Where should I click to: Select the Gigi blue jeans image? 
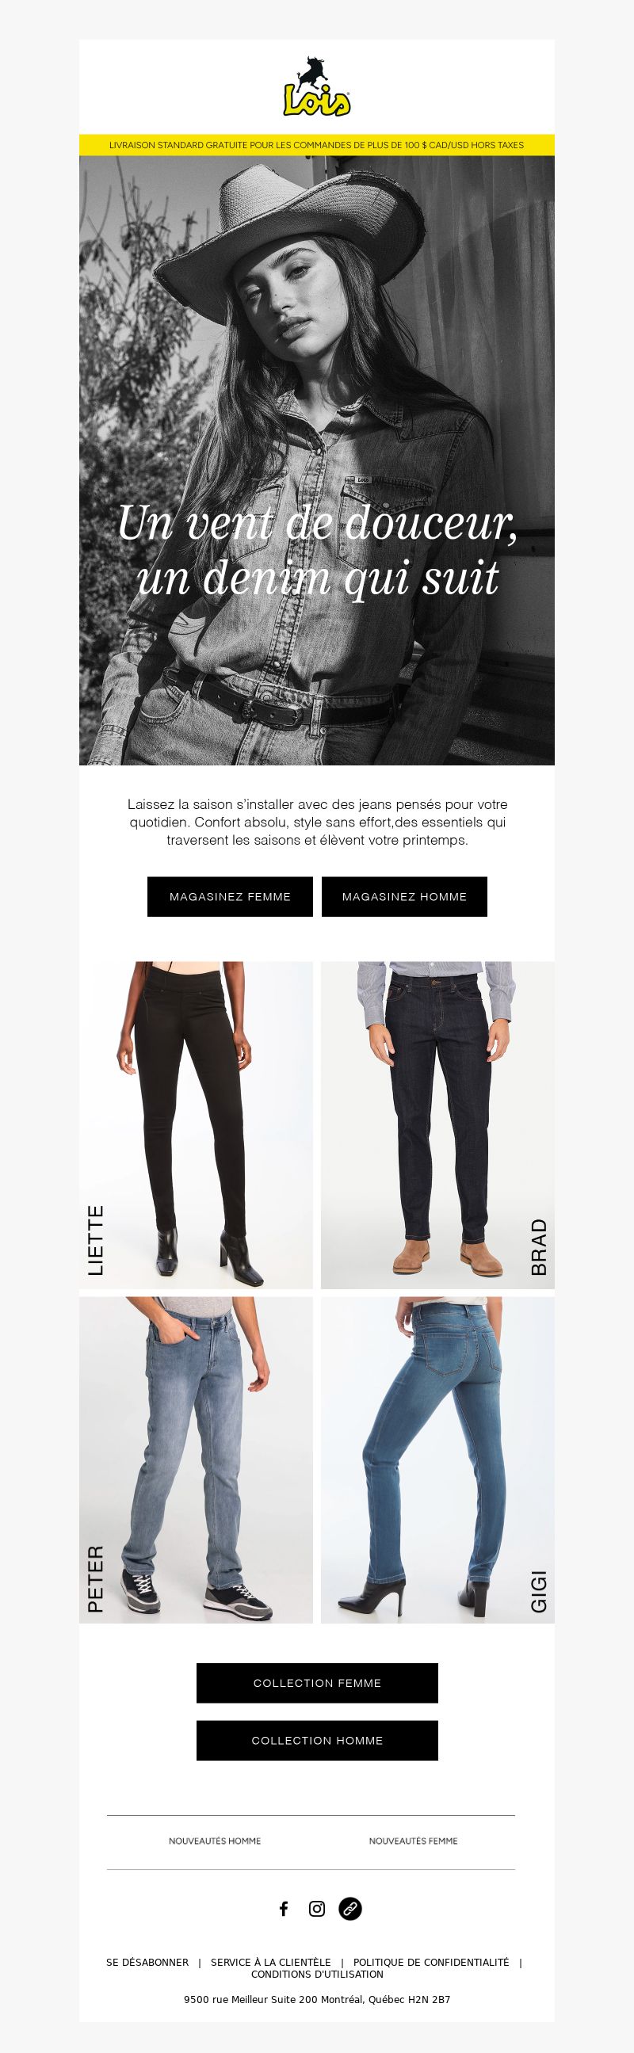tap(437, 1460)
